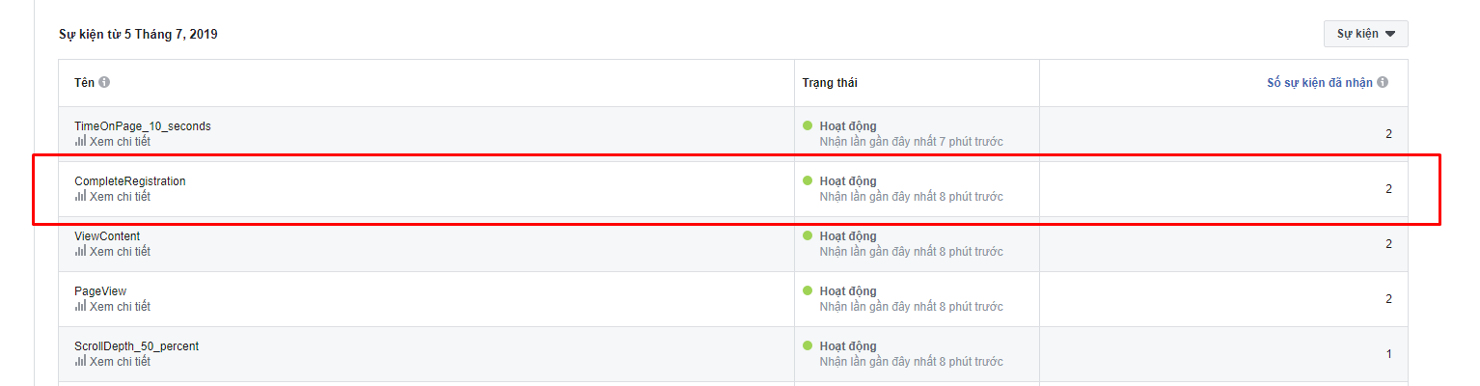Click green status dot for CompleteRegistration
This screenshot has width=1480, height=386.
coord(809,180)
